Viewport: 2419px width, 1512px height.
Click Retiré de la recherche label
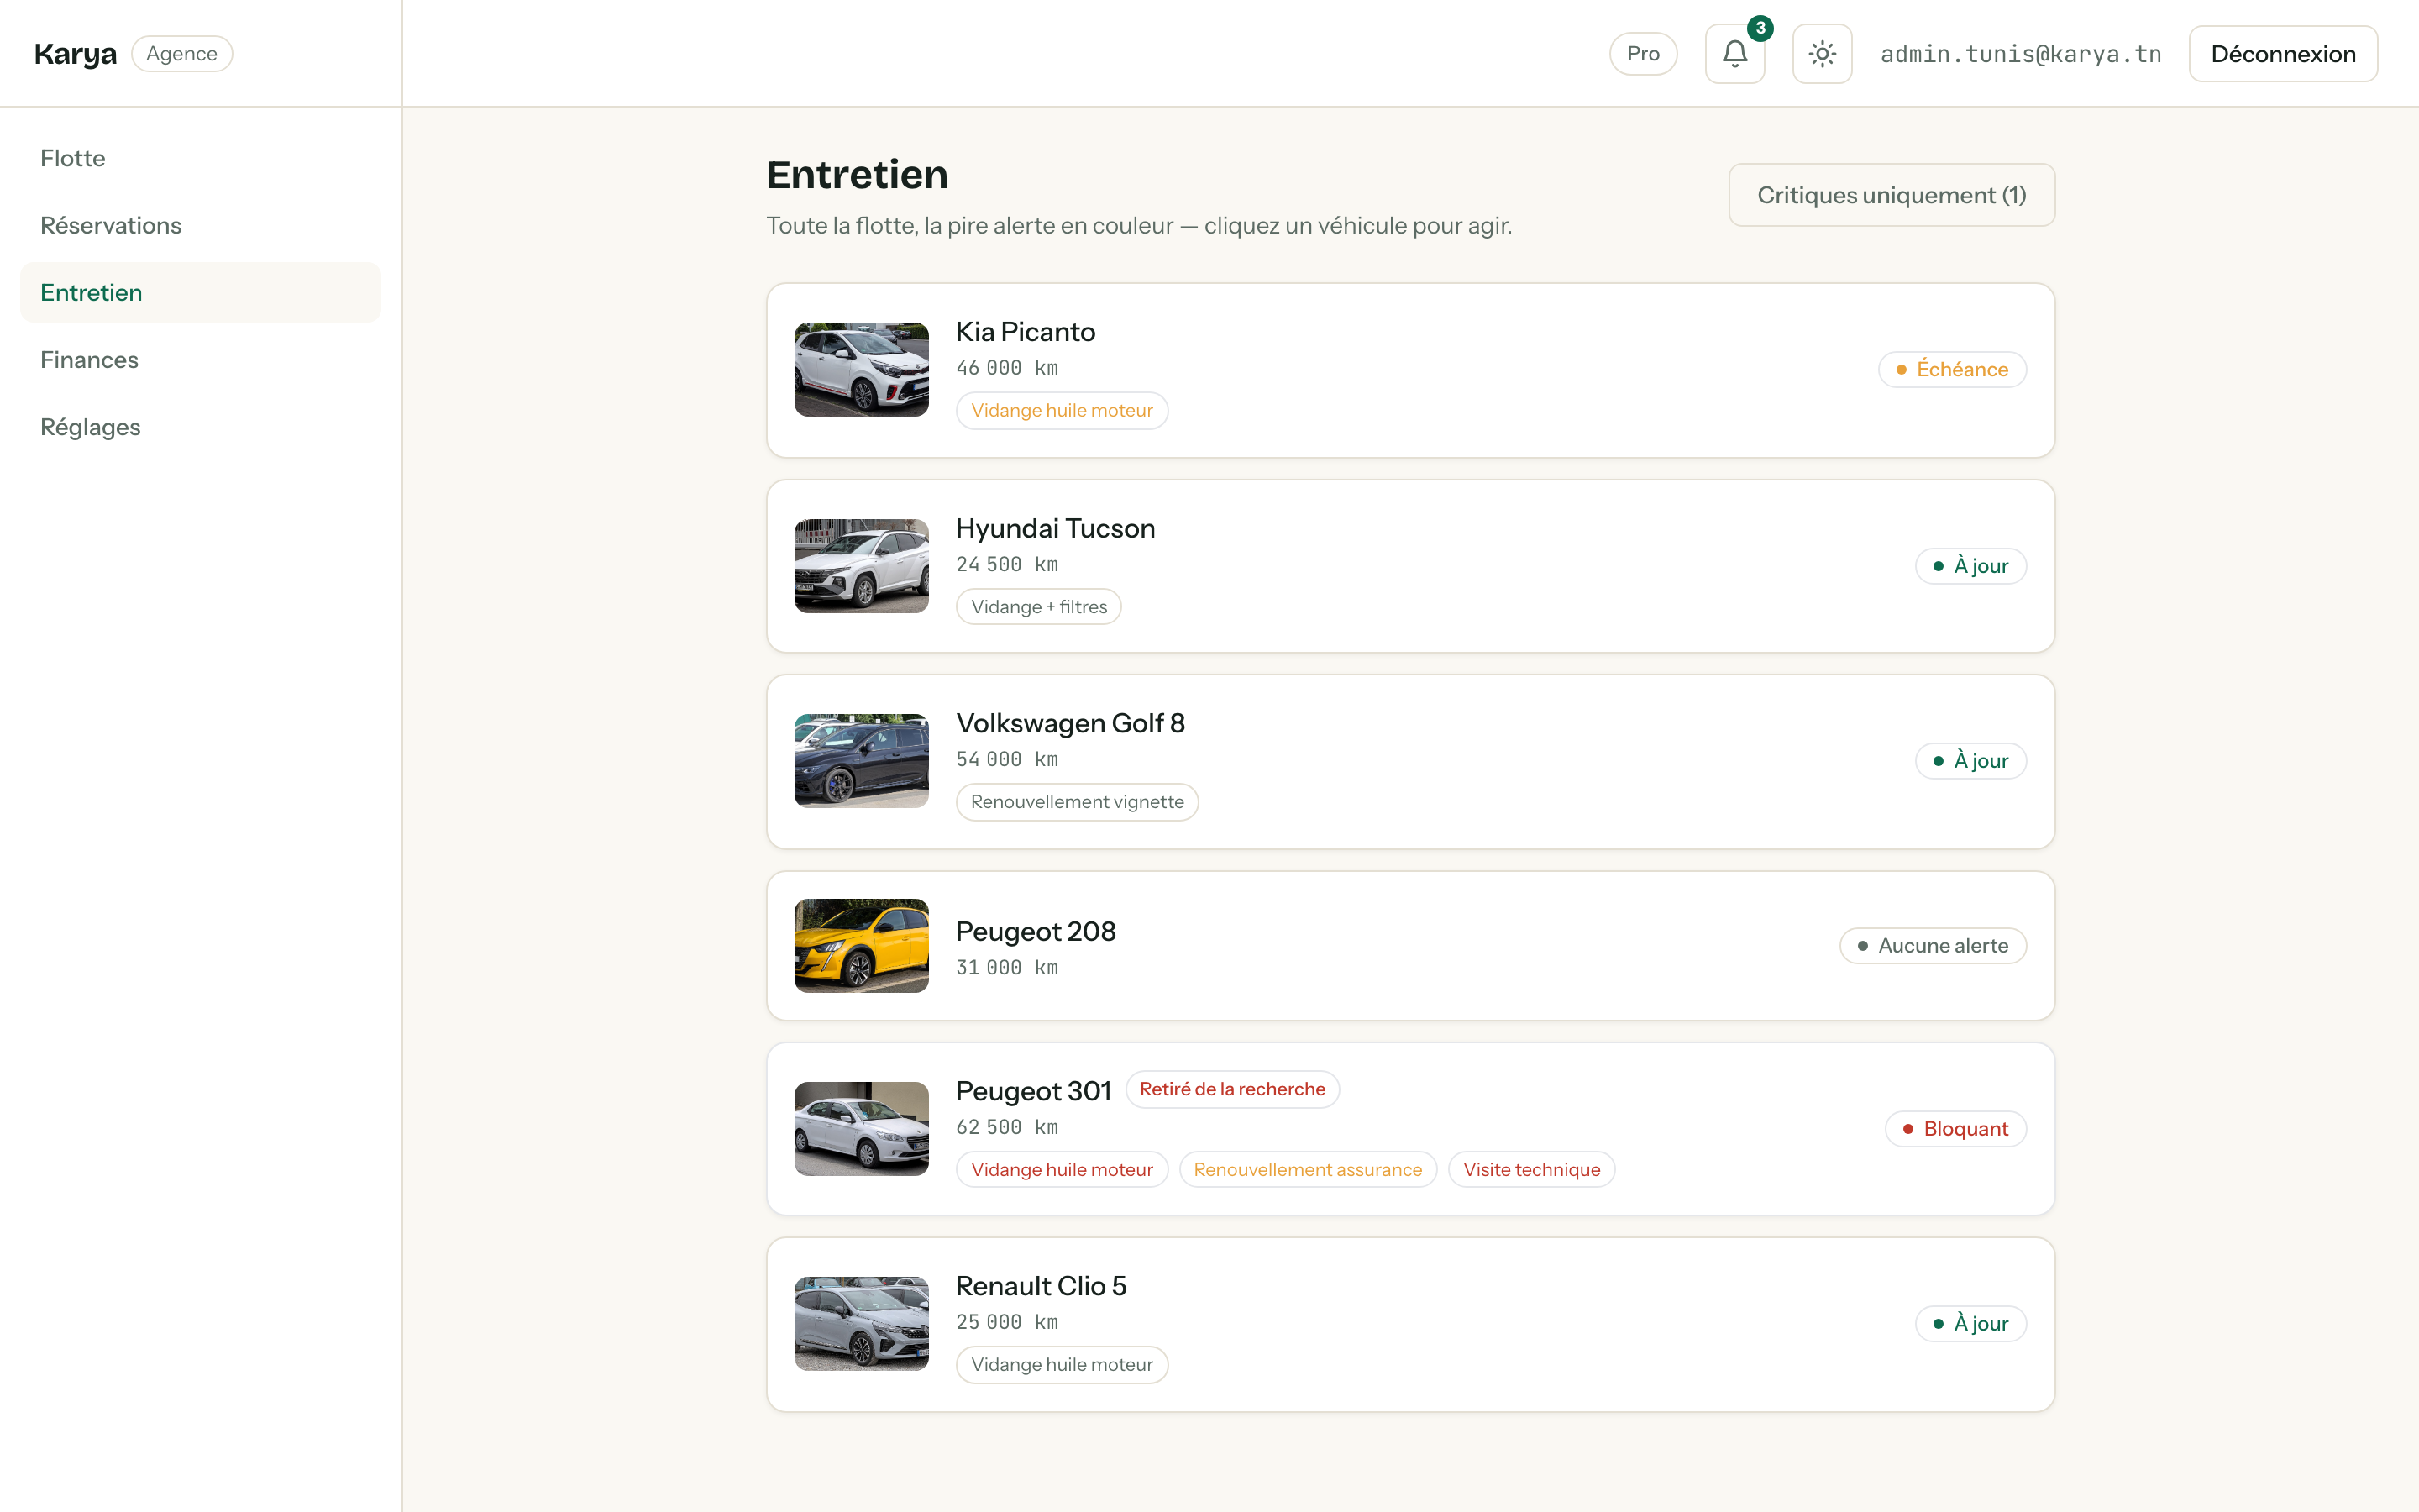(1231, 1090)
